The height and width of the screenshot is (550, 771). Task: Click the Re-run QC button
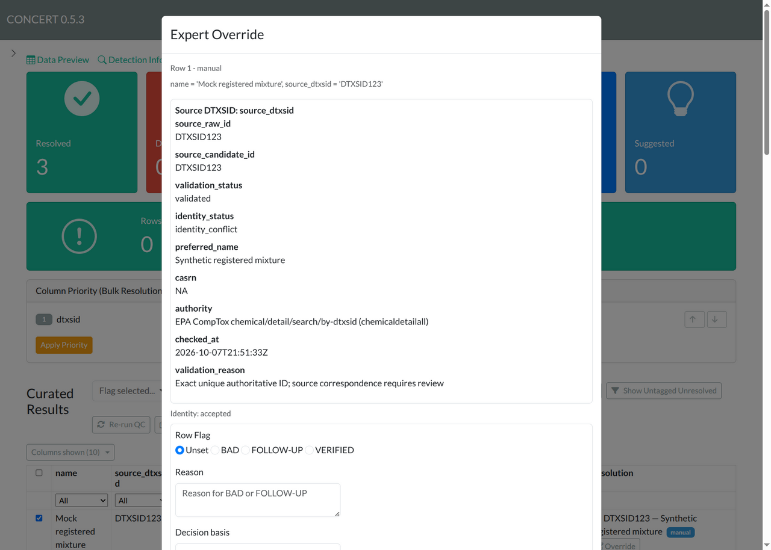pos(121,424)
